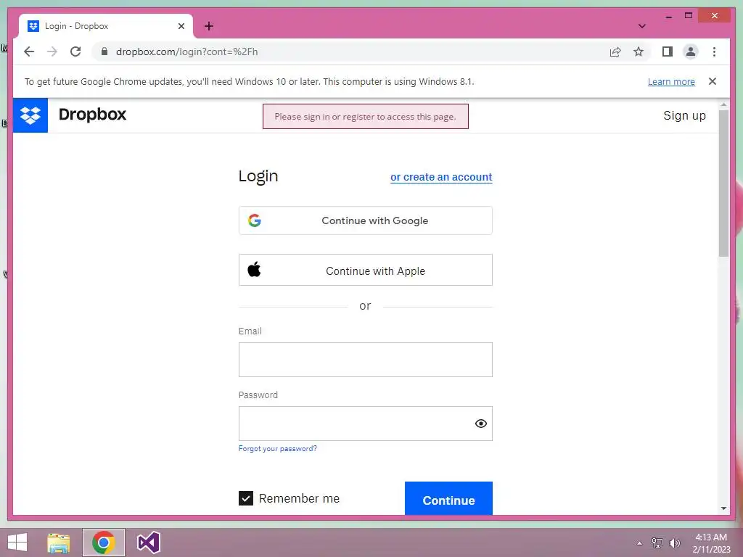Image resolution: width=743 pixels, height=557 pixels.
Task: Open File Explorer from the taskbar
Action: 59,542
